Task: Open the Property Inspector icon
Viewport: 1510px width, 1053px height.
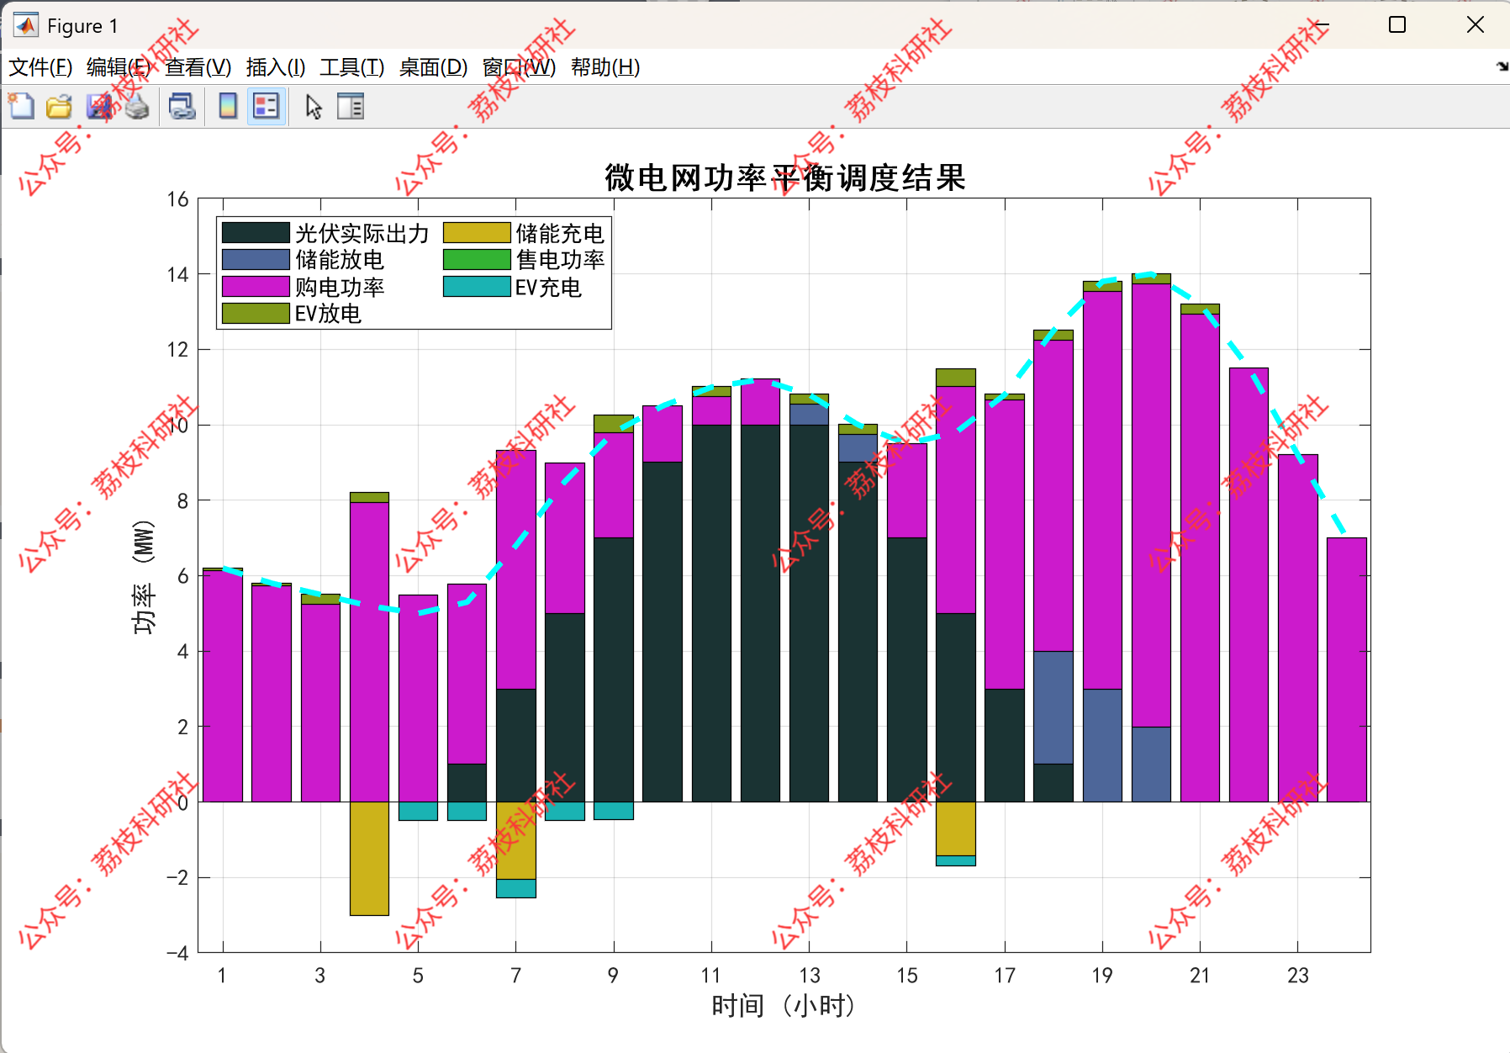Action: pos(351,107)
